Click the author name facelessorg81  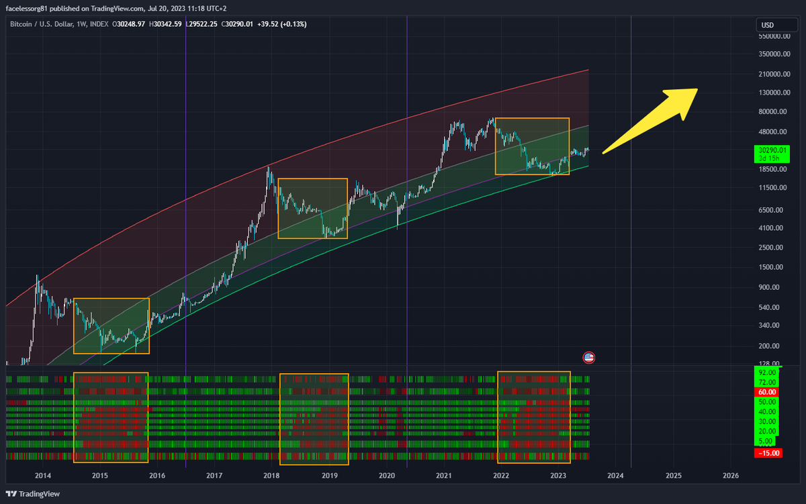point(28,9)
